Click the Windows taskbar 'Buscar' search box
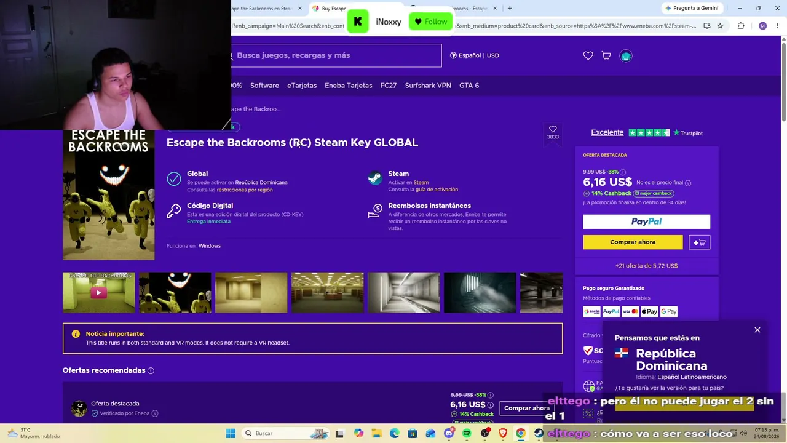This screenshot has height=443, width=787. [285, 433]
